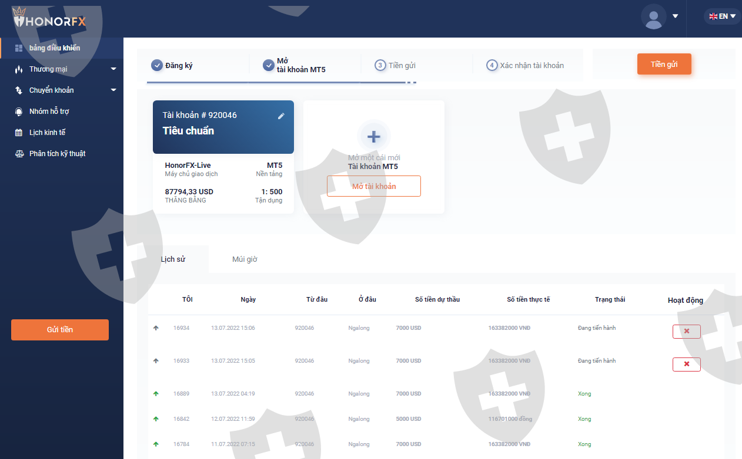Click the Phân tích kỹ thuật scales icon
The image size is (742, 459).
coord(19,154)
